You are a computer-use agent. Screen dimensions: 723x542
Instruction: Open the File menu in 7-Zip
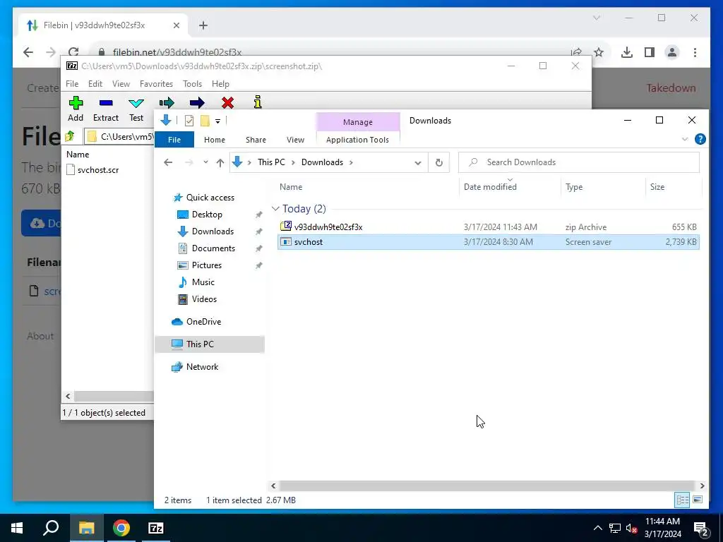[x=72, y=84]
